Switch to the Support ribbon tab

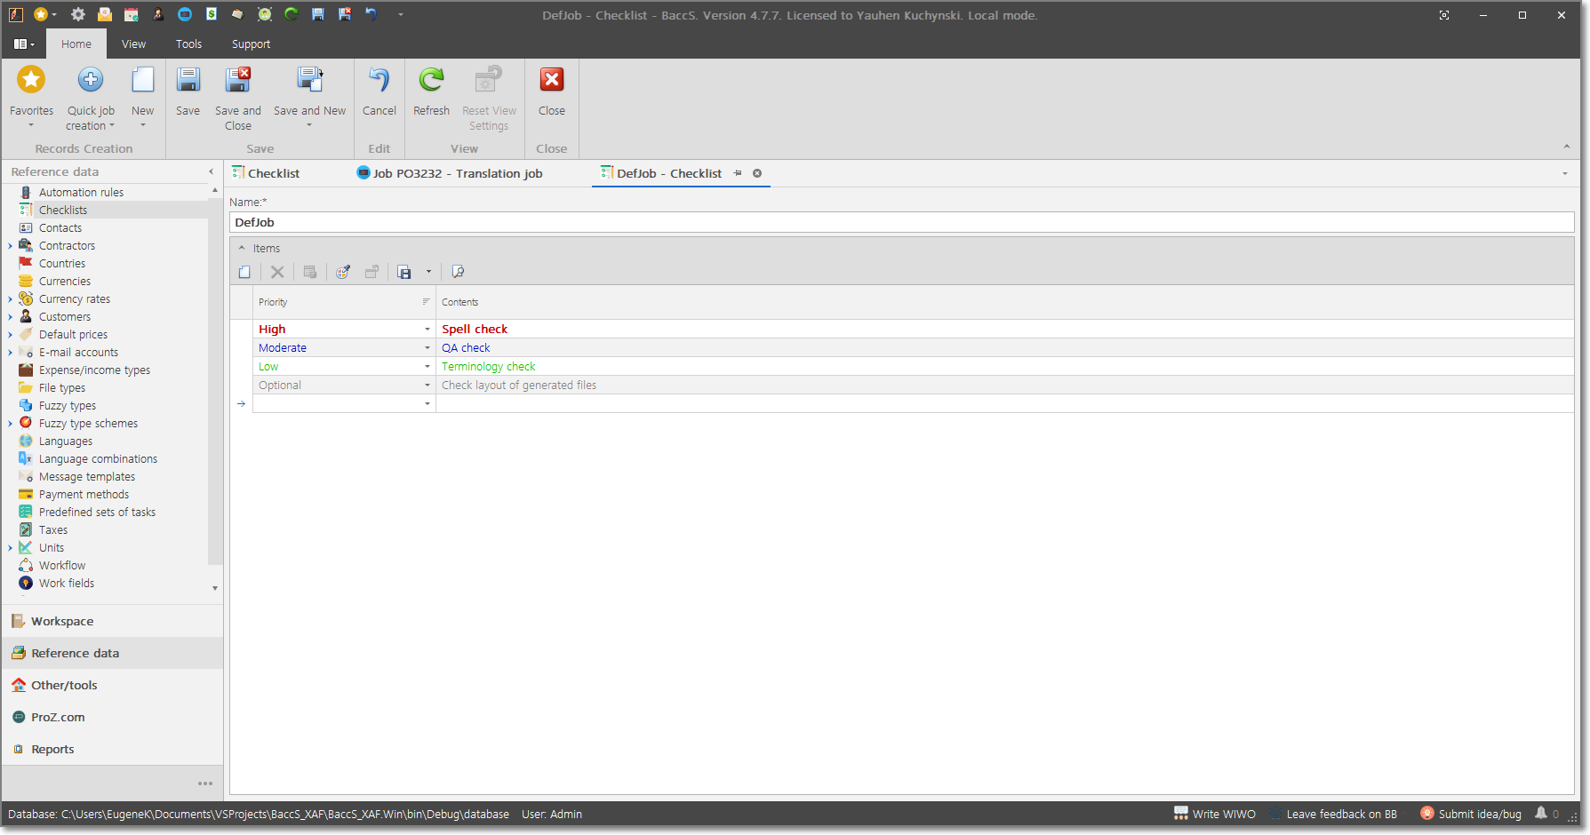[x=252, y=44]
